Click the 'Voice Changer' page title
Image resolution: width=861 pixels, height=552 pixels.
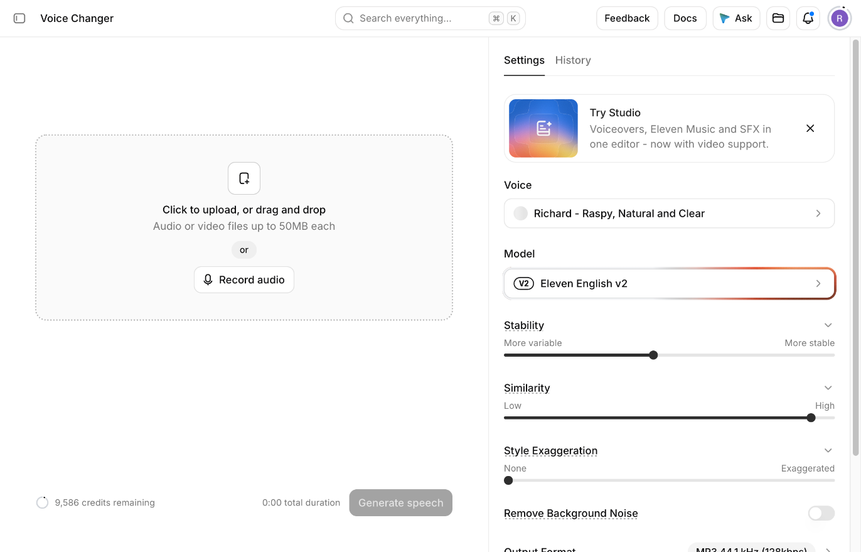click(77, 18)
